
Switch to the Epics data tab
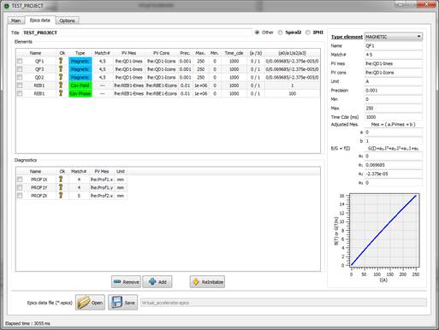40,21
